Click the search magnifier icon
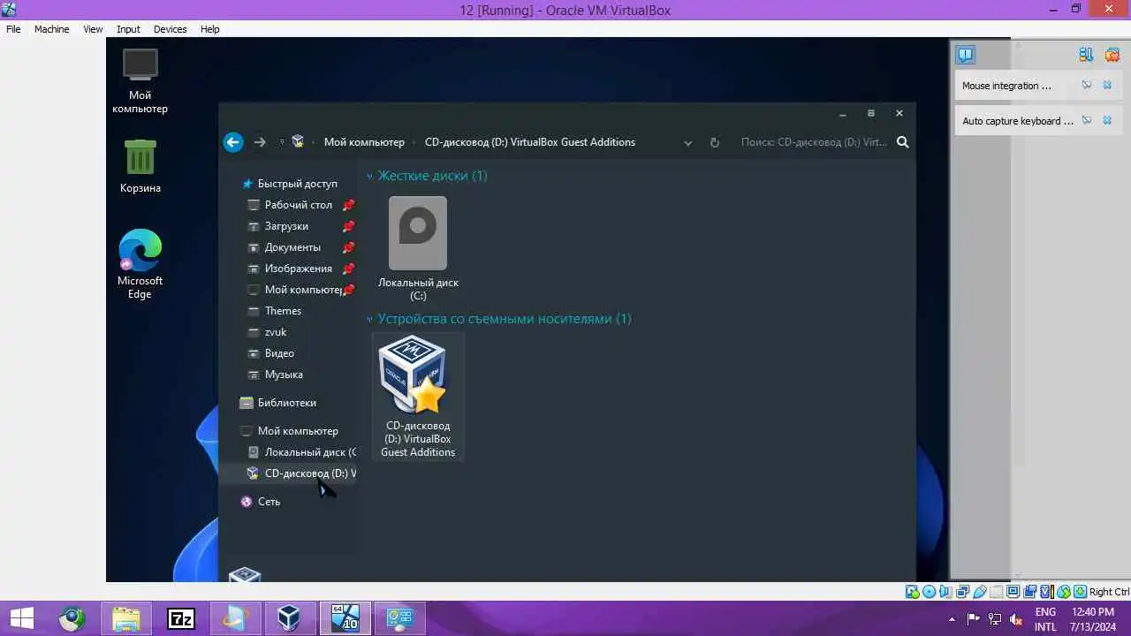1131x636 pixels. (902, 142)
